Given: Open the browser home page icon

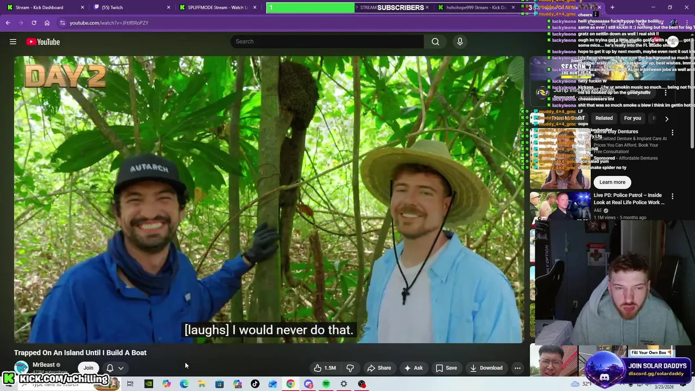Looking at the screenshot, I should (x=47, y=23).
